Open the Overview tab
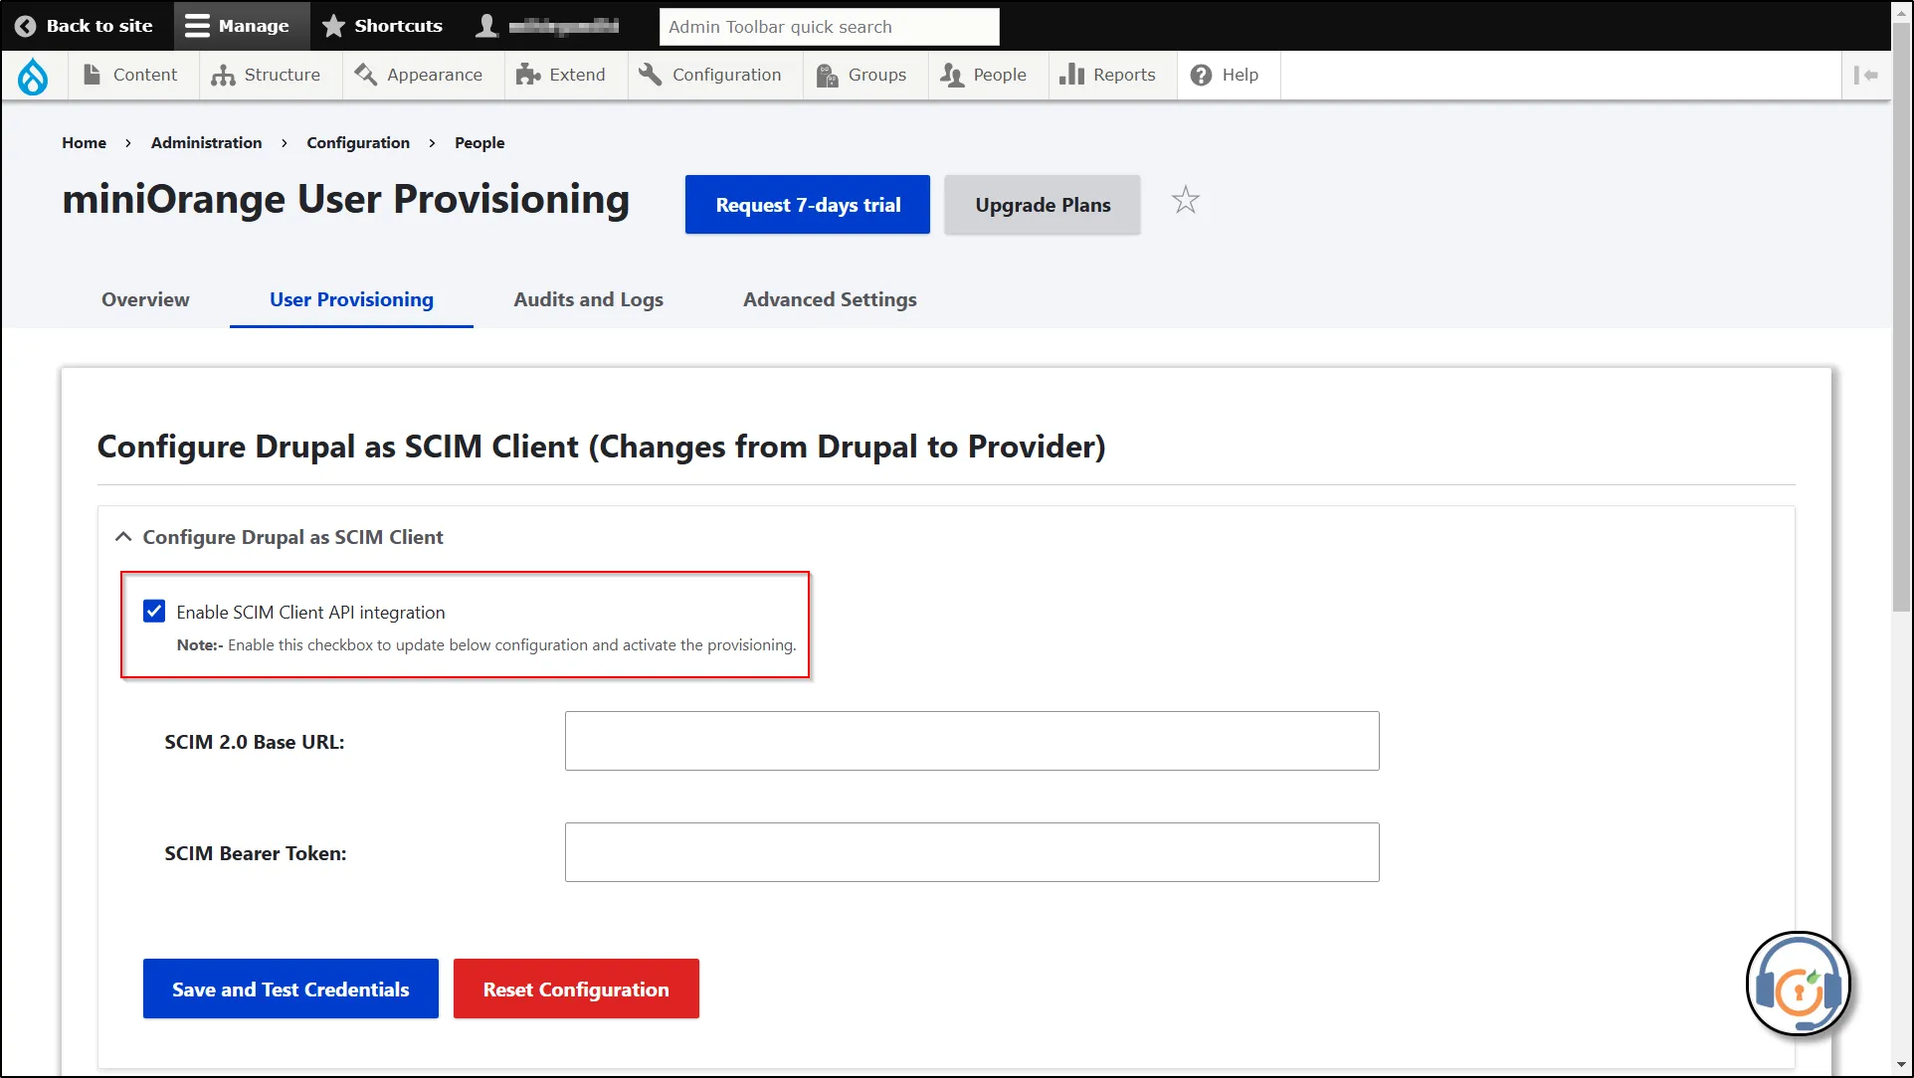Image resolution: width=1914 pixels, height=1078 pixels. (x=145, y=299)
